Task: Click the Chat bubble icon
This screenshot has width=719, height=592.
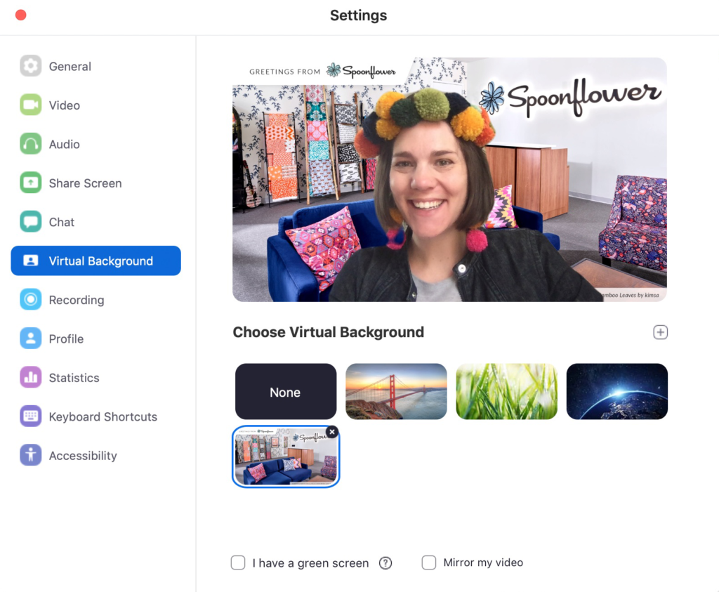Action: (31, 222)
